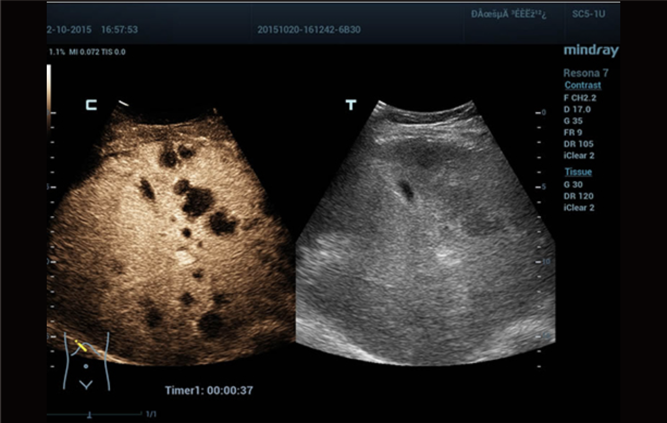
Task: Click the Timer1: 00:00:37 readout
Action: coord(209,391)
